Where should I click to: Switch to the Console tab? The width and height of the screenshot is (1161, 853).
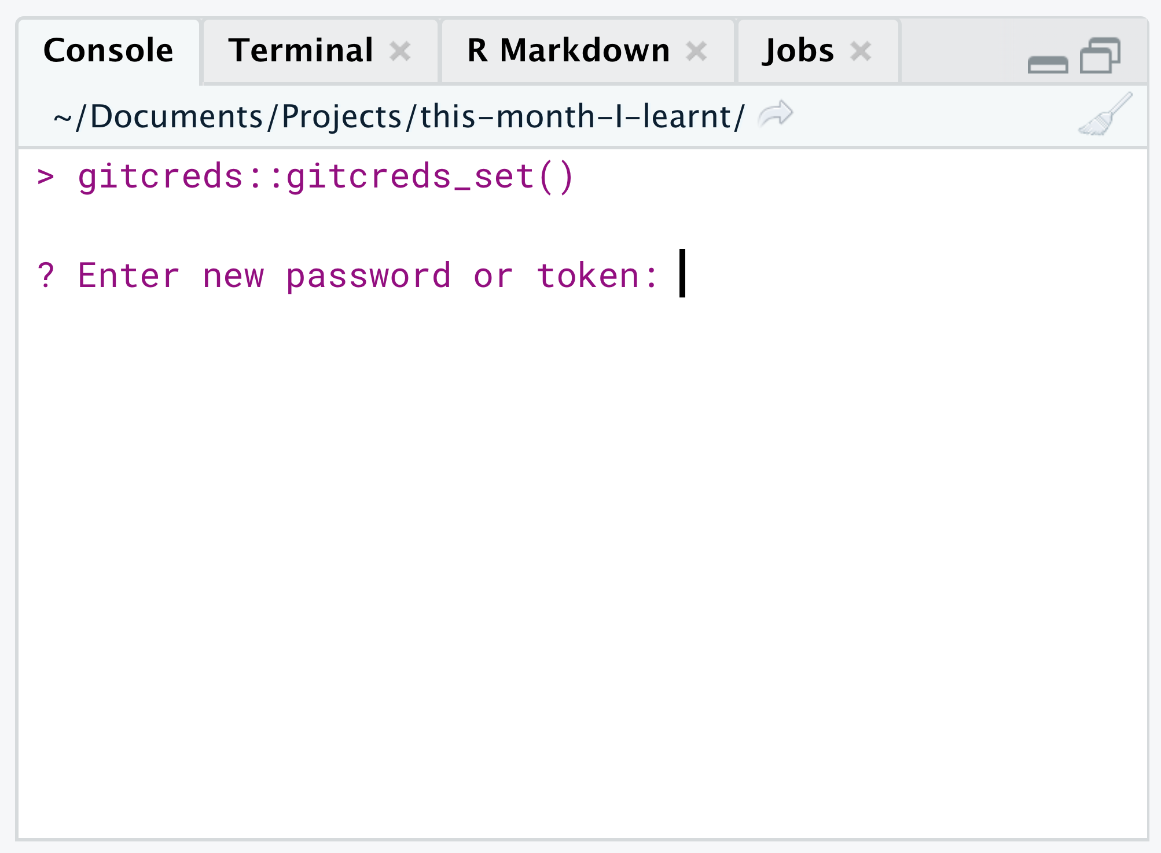tap(109, 51)
